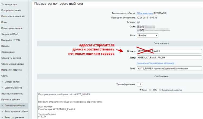The height and width of the screenshot is (119, 203).
Task: Open Защита от DDoS in the sidebar
Action: [10, 34]
